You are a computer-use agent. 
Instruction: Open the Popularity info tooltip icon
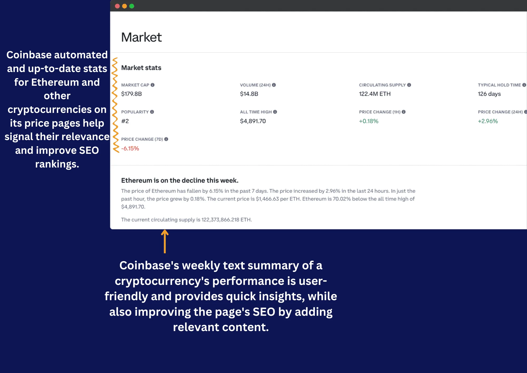(152, 112)
